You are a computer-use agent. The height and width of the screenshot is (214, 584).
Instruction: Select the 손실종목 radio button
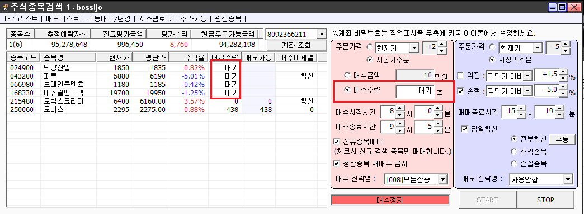pyautogui.click(x=514, y=163)
